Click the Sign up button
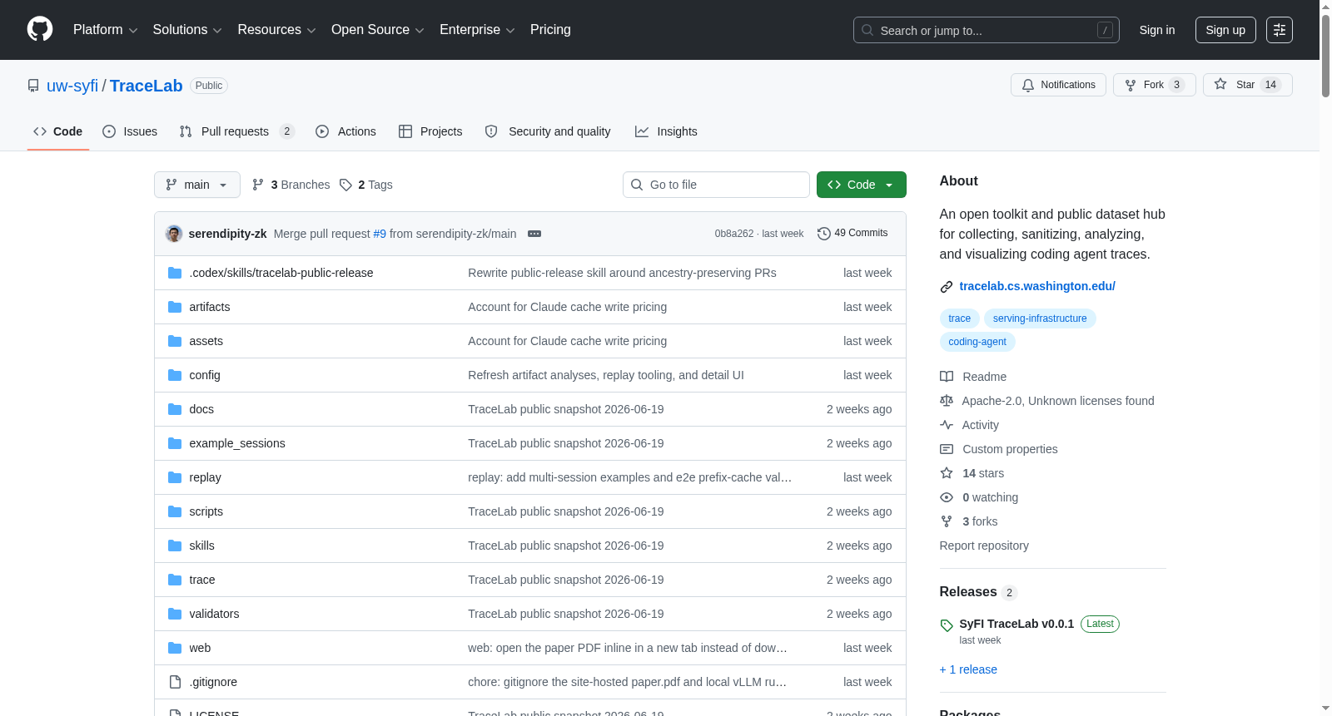1332x716 pixels. click(1225, 30)
